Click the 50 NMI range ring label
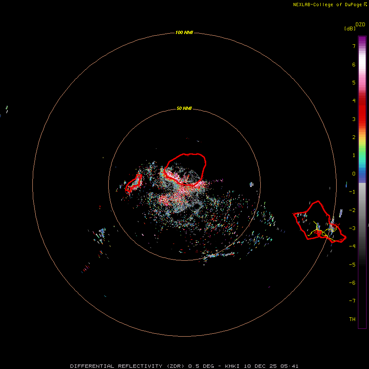 (184, 108)
